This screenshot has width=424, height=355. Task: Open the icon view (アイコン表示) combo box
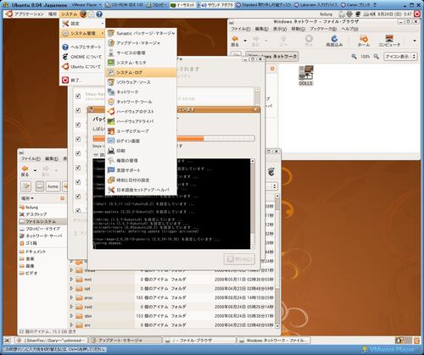coord(400,57)
